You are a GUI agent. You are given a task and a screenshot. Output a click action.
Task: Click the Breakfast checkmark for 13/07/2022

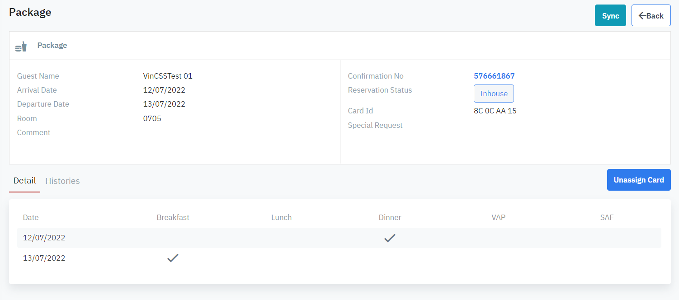[x=173, y=258]
